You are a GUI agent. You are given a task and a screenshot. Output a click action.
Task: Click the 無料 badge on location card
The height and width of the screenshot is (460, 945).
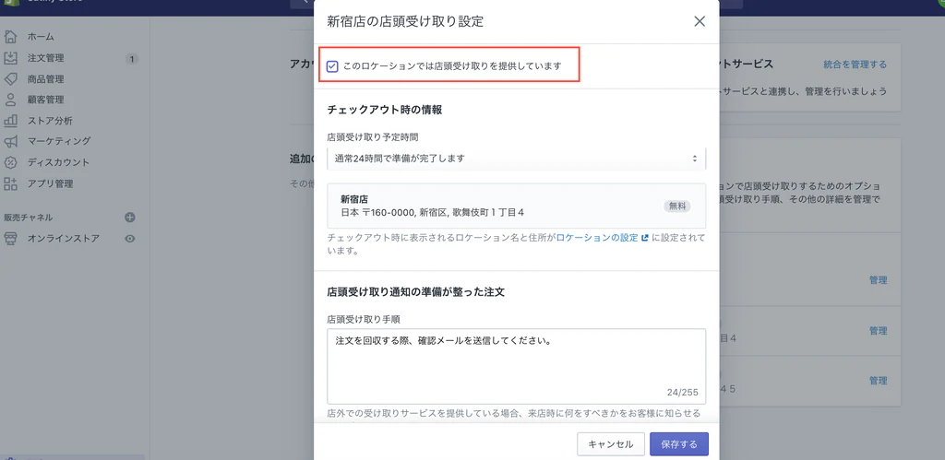(676, 206)
